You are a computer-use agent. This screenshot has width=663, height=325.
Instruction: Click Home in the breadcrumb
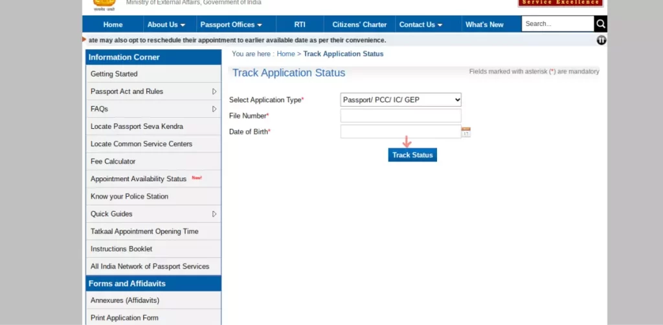[286, 54]
